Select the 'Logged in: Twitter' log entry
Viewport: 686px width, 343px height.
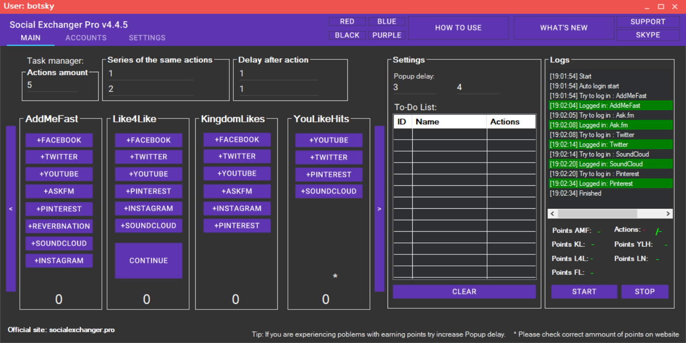tap(611, 144)
